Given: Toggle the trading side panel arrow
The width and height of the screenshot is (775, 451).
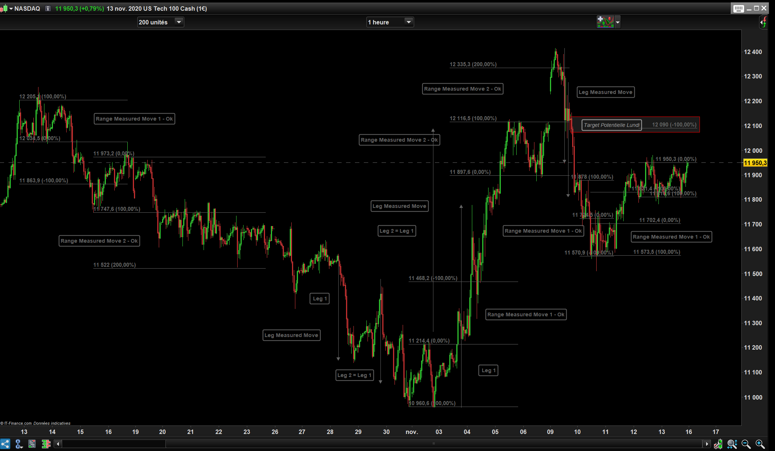Looking at the screenshot, I should click(x=763, y=22).
